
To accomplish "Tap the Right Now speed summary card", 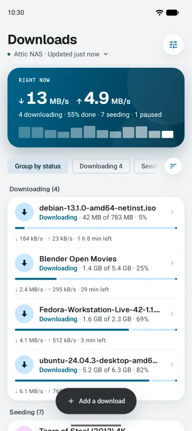I will 96,107.
